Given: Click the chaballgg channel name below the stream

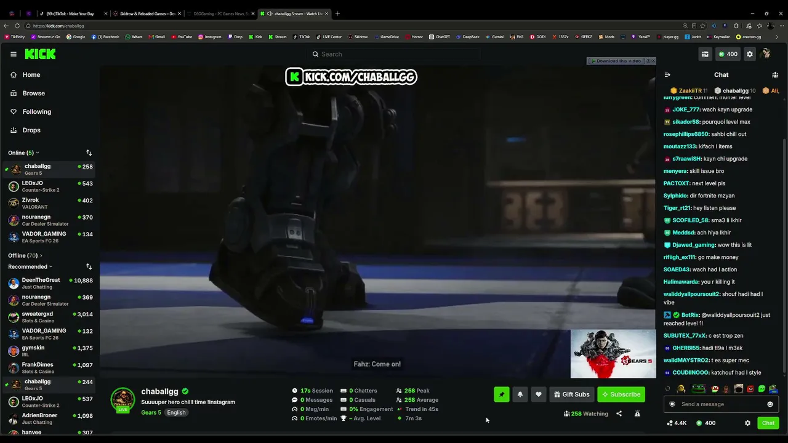Looking at the screenshot, I should pos(159,391).
